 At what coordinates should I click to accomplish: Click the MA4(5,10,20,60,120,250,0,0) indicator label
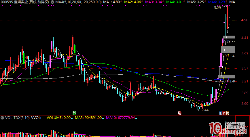[x=78, y=2]
